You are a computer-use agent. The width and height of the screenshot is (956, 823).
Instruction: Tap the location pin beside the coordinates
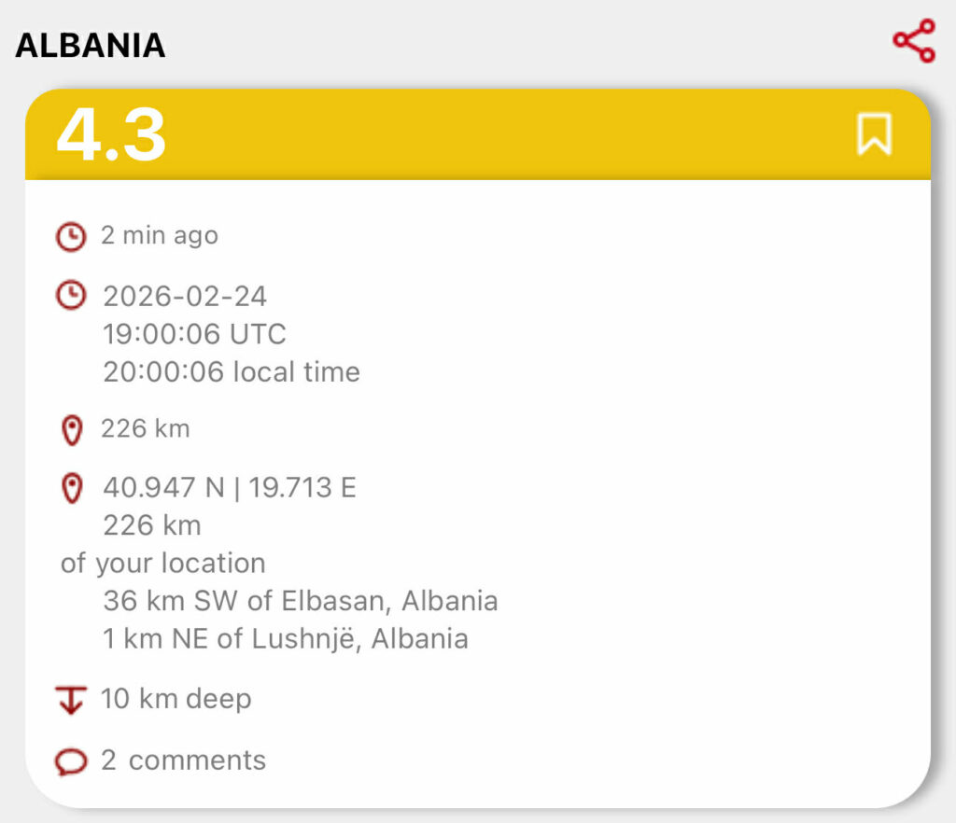tap(70, 487)
